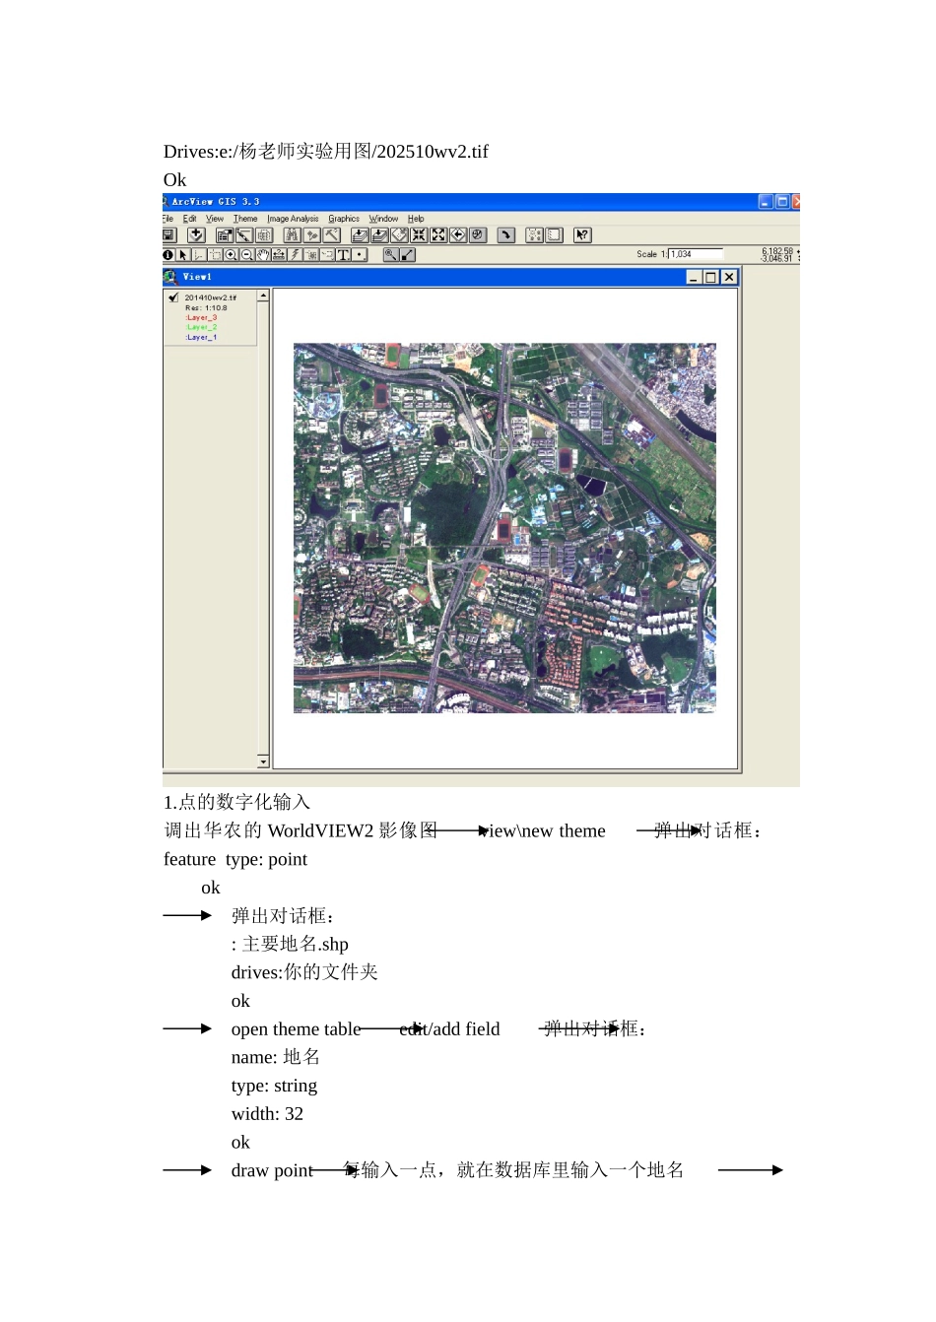Select the Pan hand tool
This screenshot has height=1322, width=936.
(262, 254)
